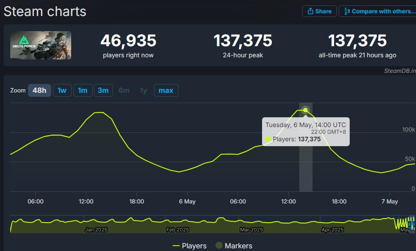The width and height of the screenshot is (416, 251).
Task: Click the Steam charts heading
Action: (x=45, y=12)
